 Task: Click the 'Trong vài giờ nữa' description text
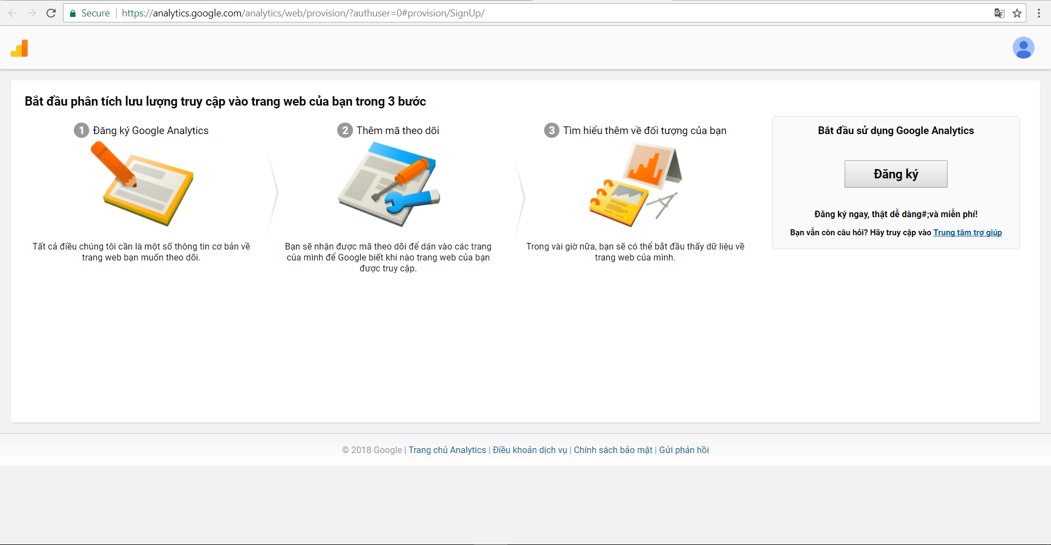(x=636, y=252)
